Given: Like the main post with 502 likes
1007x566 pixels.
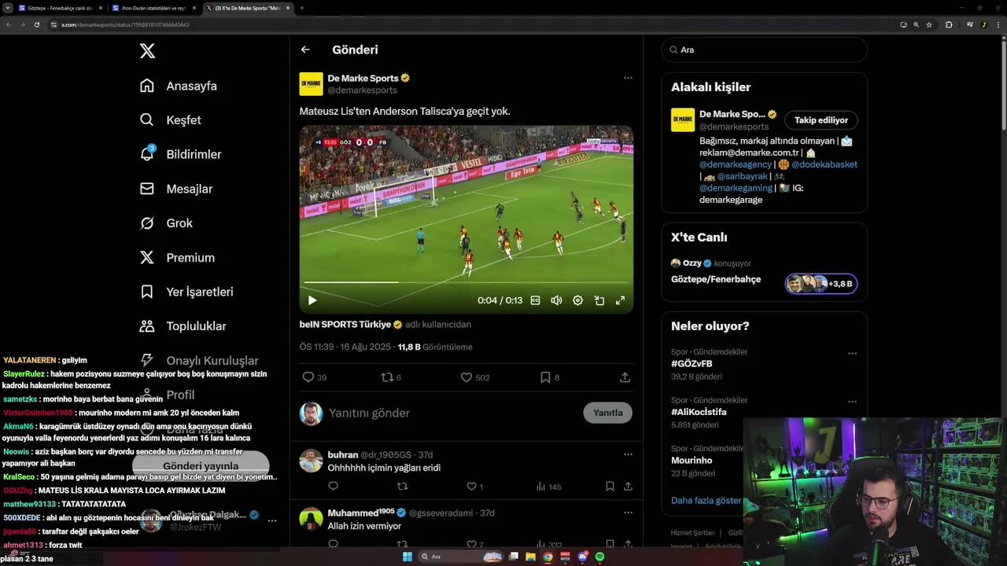Looking at the screenshot, I should pyautogui.click(x=475, y=377).
